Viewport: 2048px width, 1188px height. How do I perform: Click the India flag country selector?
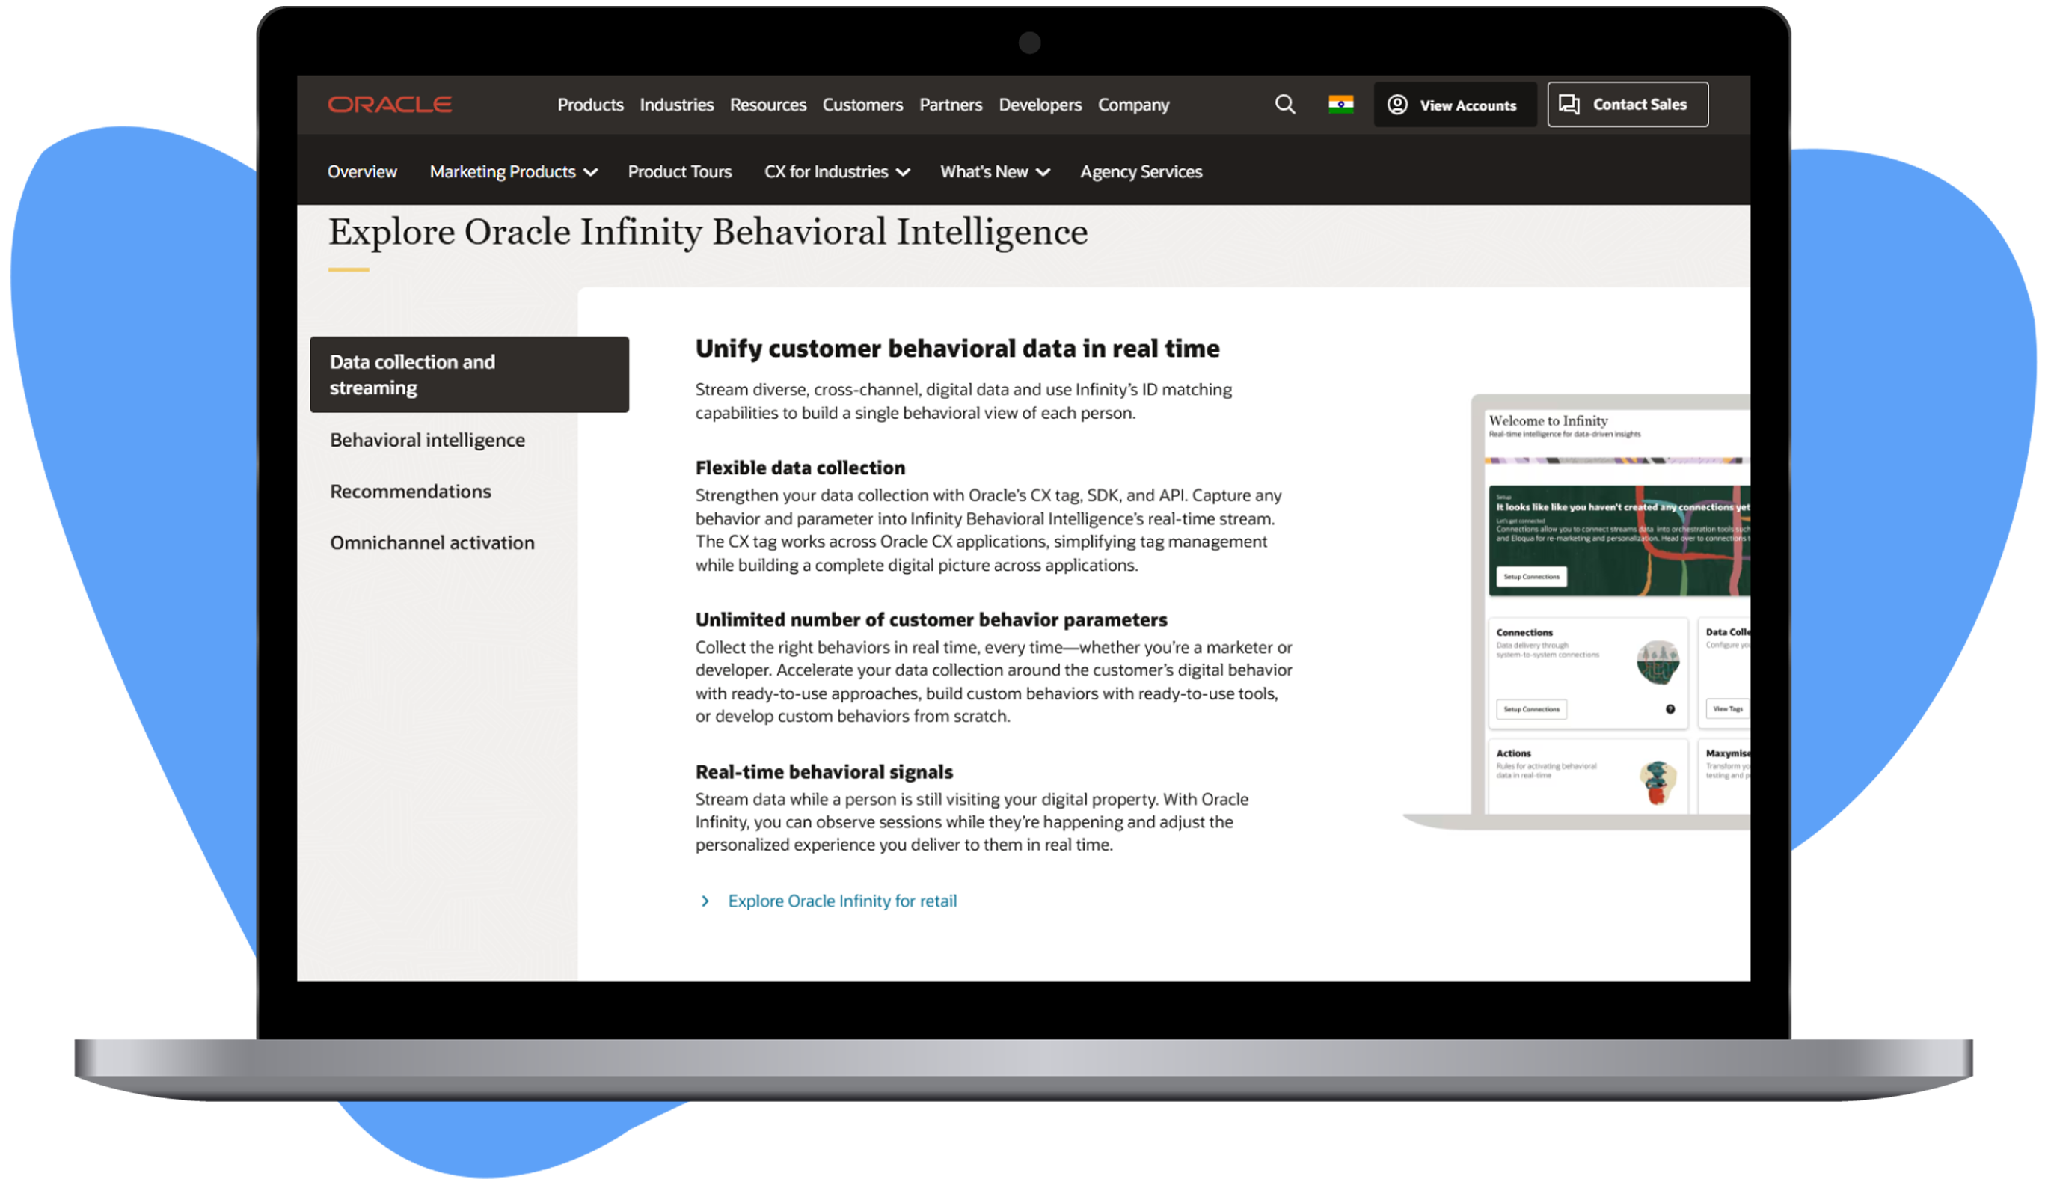pos(1340,105)
